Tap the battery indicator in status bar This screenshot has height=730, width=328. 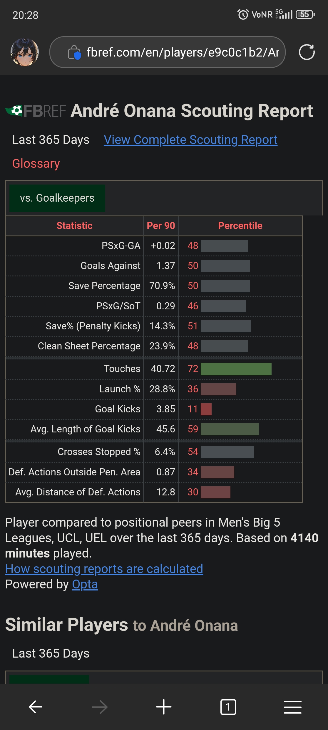tap(305, 14)
